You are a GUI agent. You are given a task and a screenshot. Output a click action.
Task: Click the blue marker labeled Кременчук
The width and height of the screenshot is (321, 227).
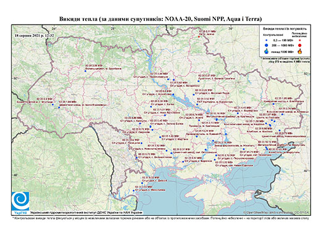[x=197, y=104]
